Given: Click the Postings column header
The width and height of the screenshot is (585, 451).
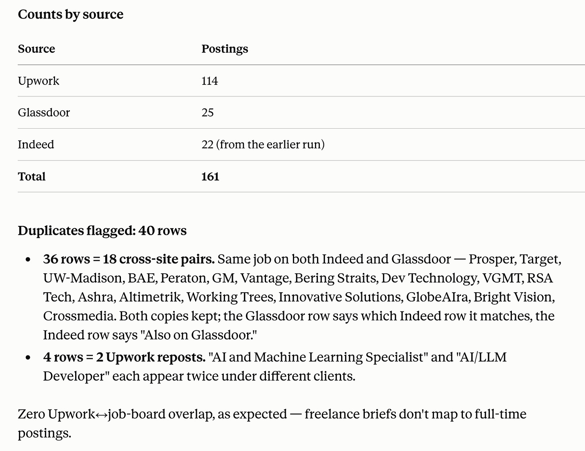Looking at the screenshot, I should pyautogui.click(x=225, y=49).
